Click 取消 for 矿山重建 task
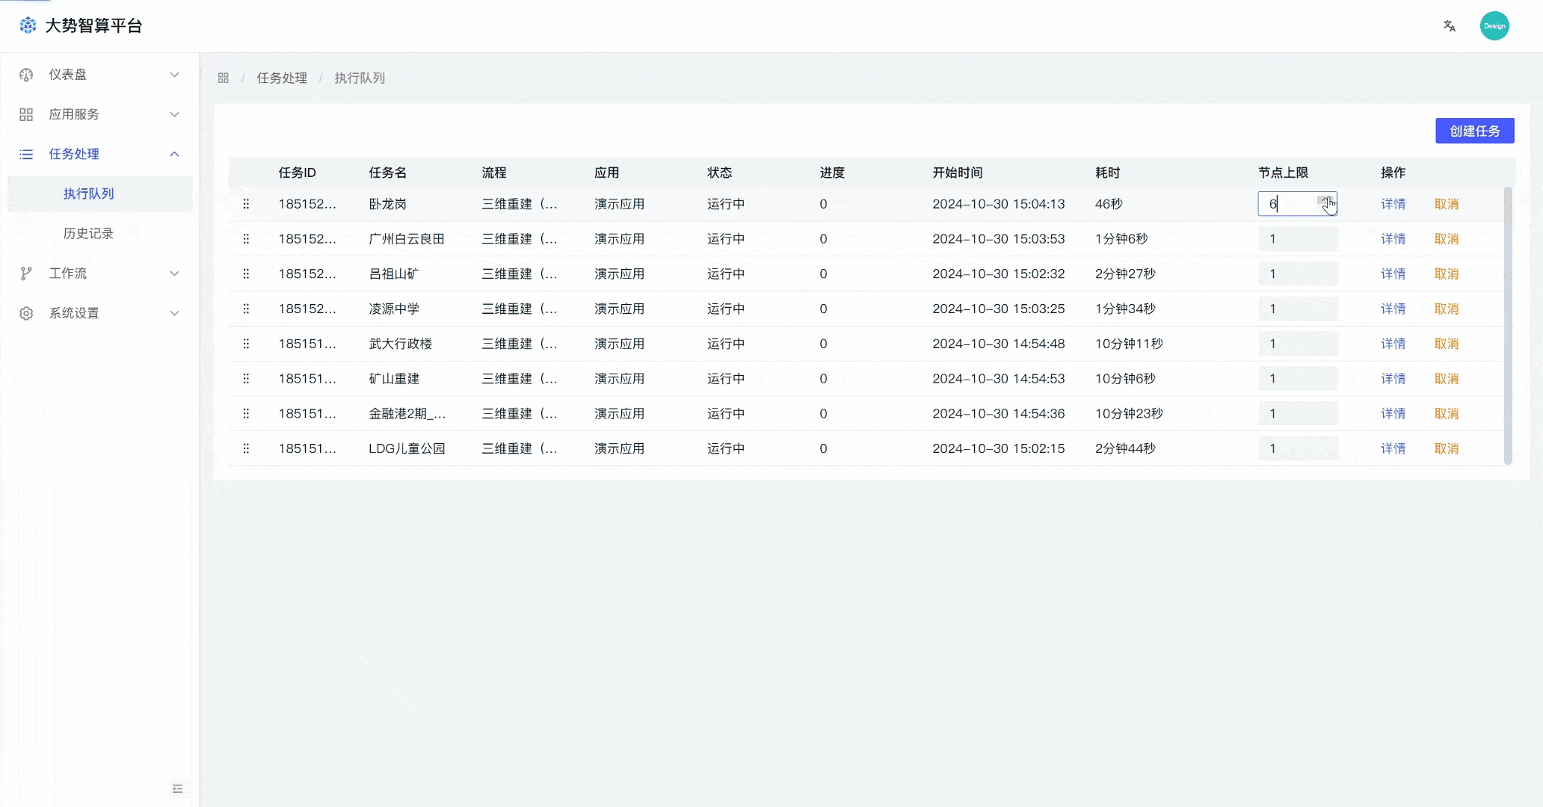The image size is (1543, 807). [x=1446, y=379]
